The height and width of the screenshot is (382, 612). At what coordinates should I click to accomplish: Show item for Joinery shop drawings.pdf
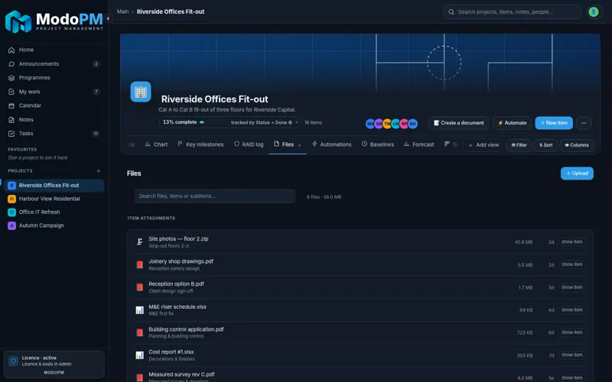(x=571, y=264)
